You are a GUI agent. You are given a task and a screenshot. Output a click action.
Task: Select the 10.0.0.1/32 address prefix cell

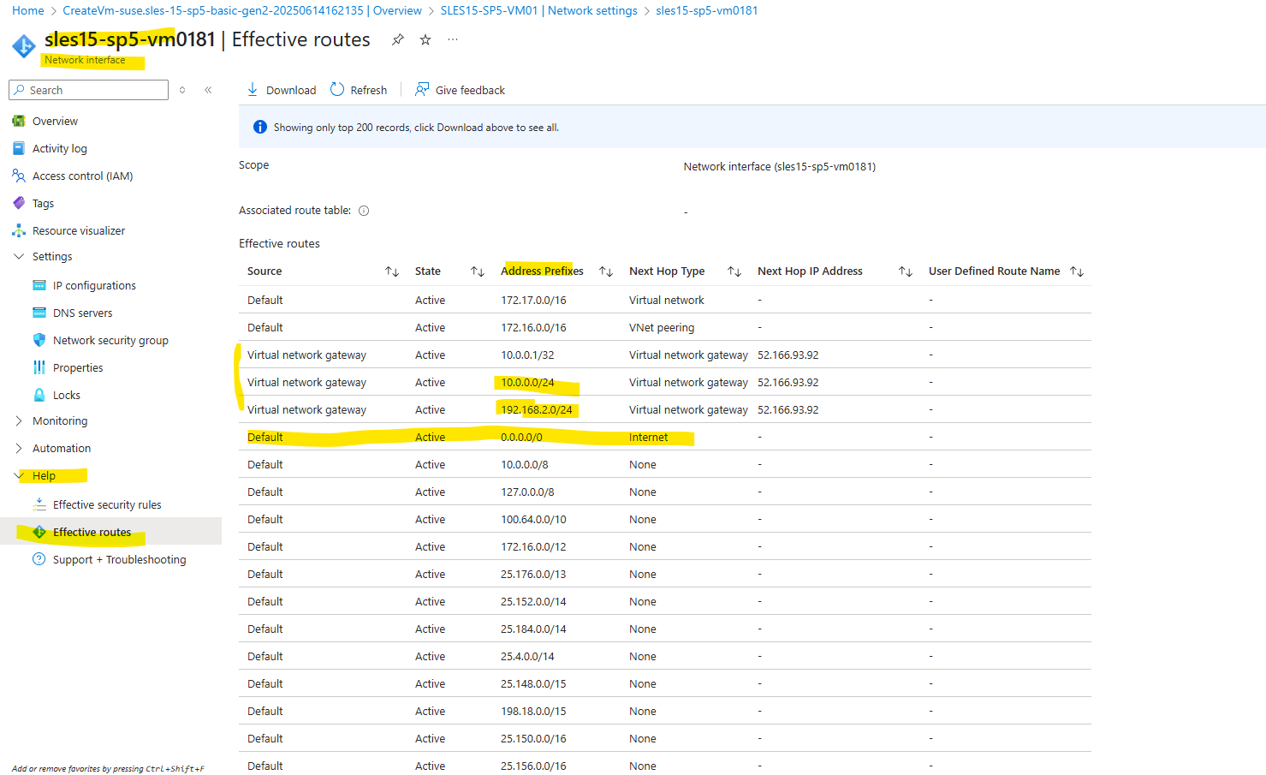[527, 355]
